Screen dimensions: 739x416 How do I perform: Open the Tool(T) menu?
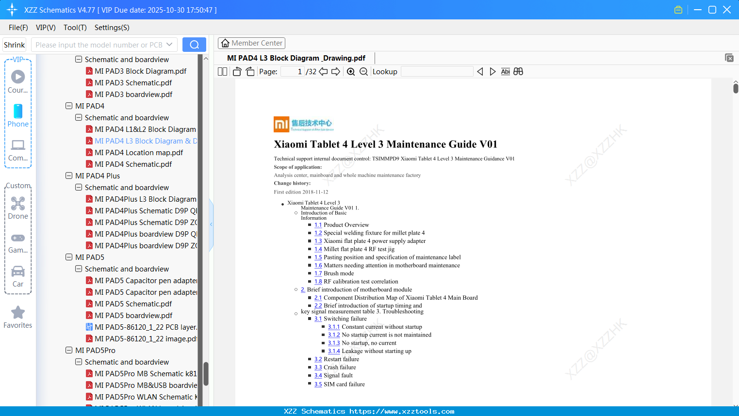click(75, 28)
